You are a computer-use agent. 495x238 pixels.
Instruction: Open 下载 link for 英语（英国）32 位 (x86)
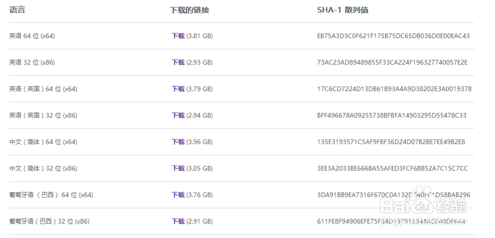(178, 115)
